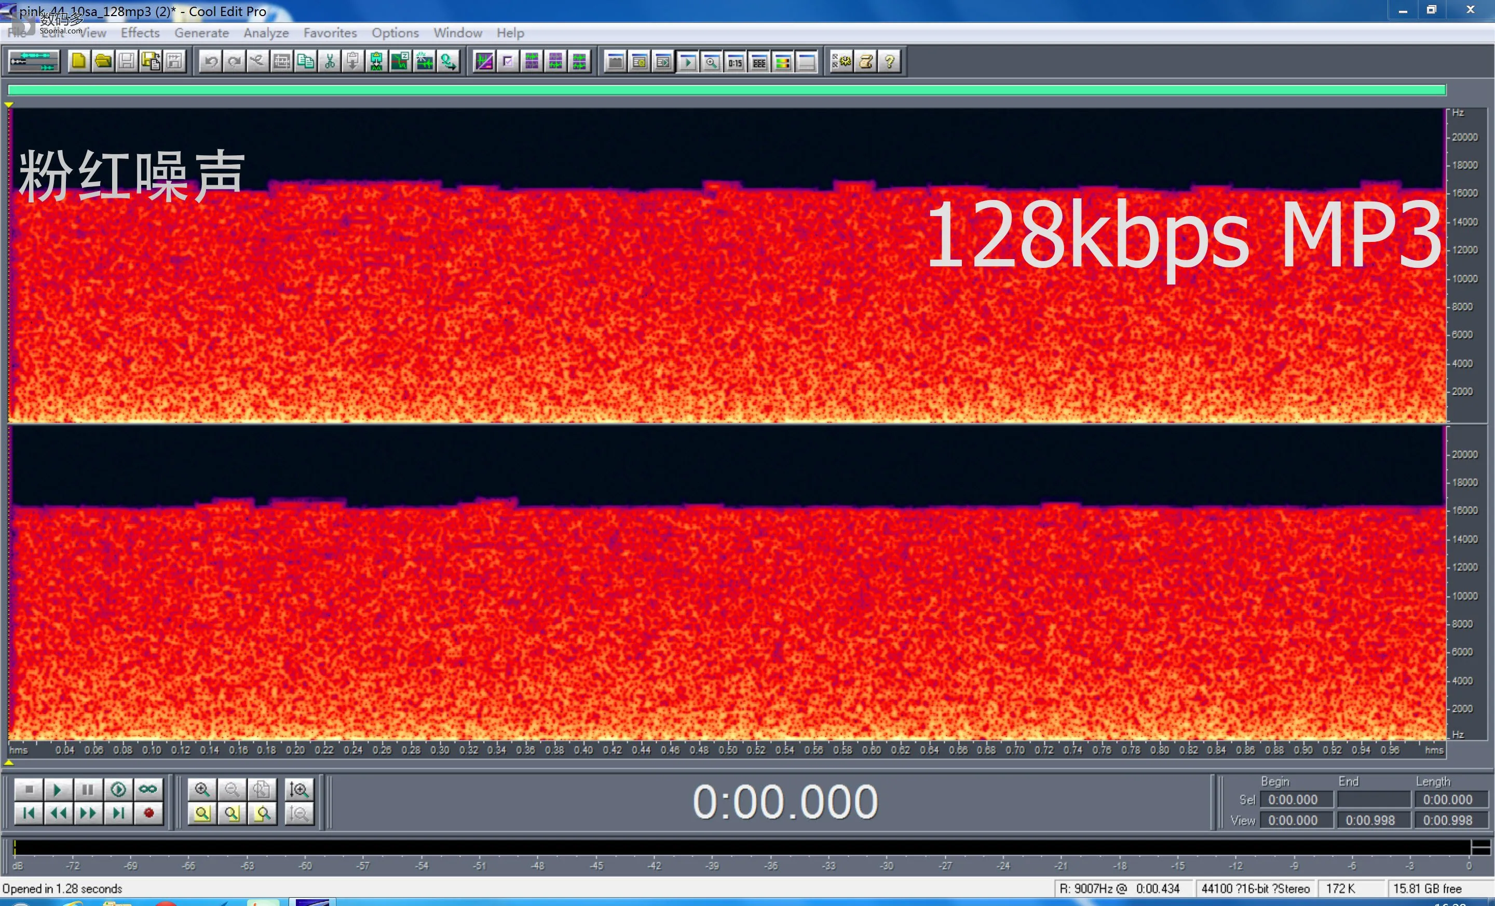1495x906 pixels.
Task: Click the Undo arrow icon
Action: point(211,61)
